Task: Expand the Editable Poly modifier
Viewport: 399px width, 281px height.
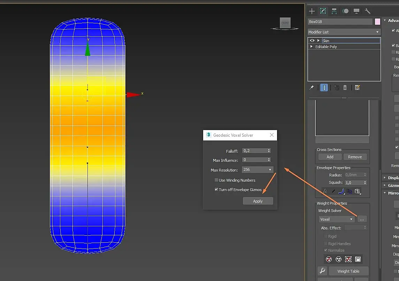Action: tap(312, 47)
